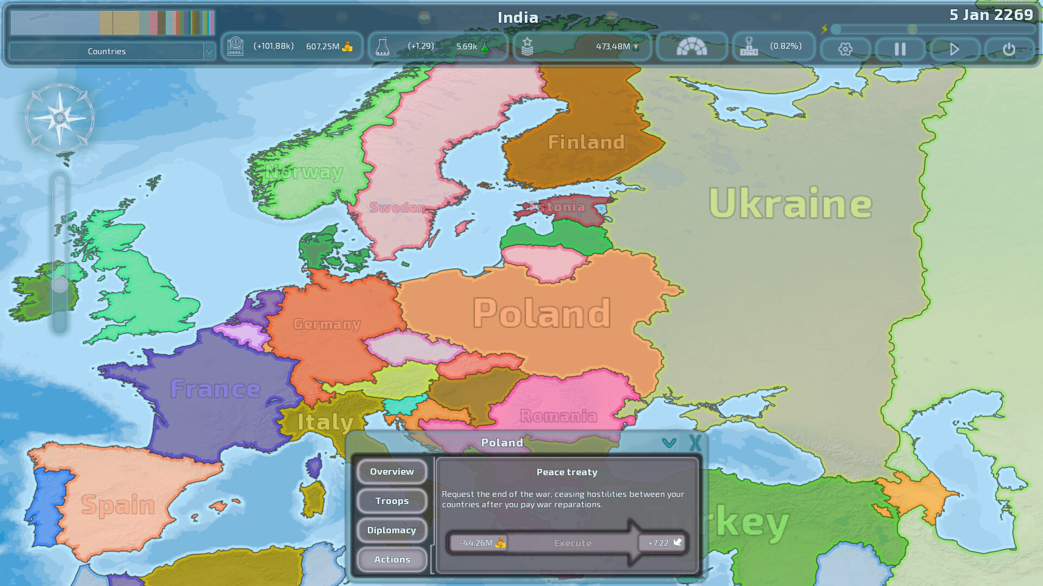Open the ranking podium icon

coord(749,47)
